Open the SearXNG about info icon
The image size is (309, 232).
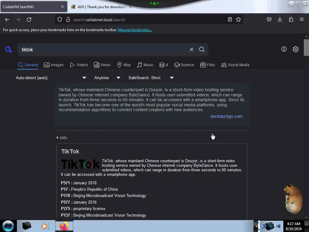click(284, 49)
